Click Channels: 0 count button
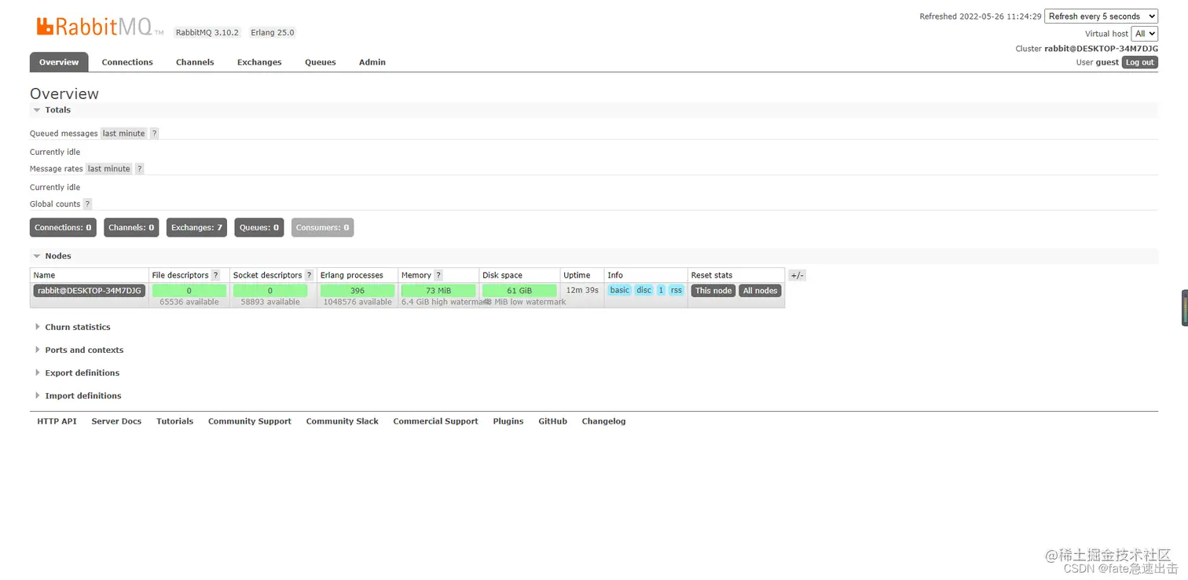1188x580 pixels. [x=131, y=228]
